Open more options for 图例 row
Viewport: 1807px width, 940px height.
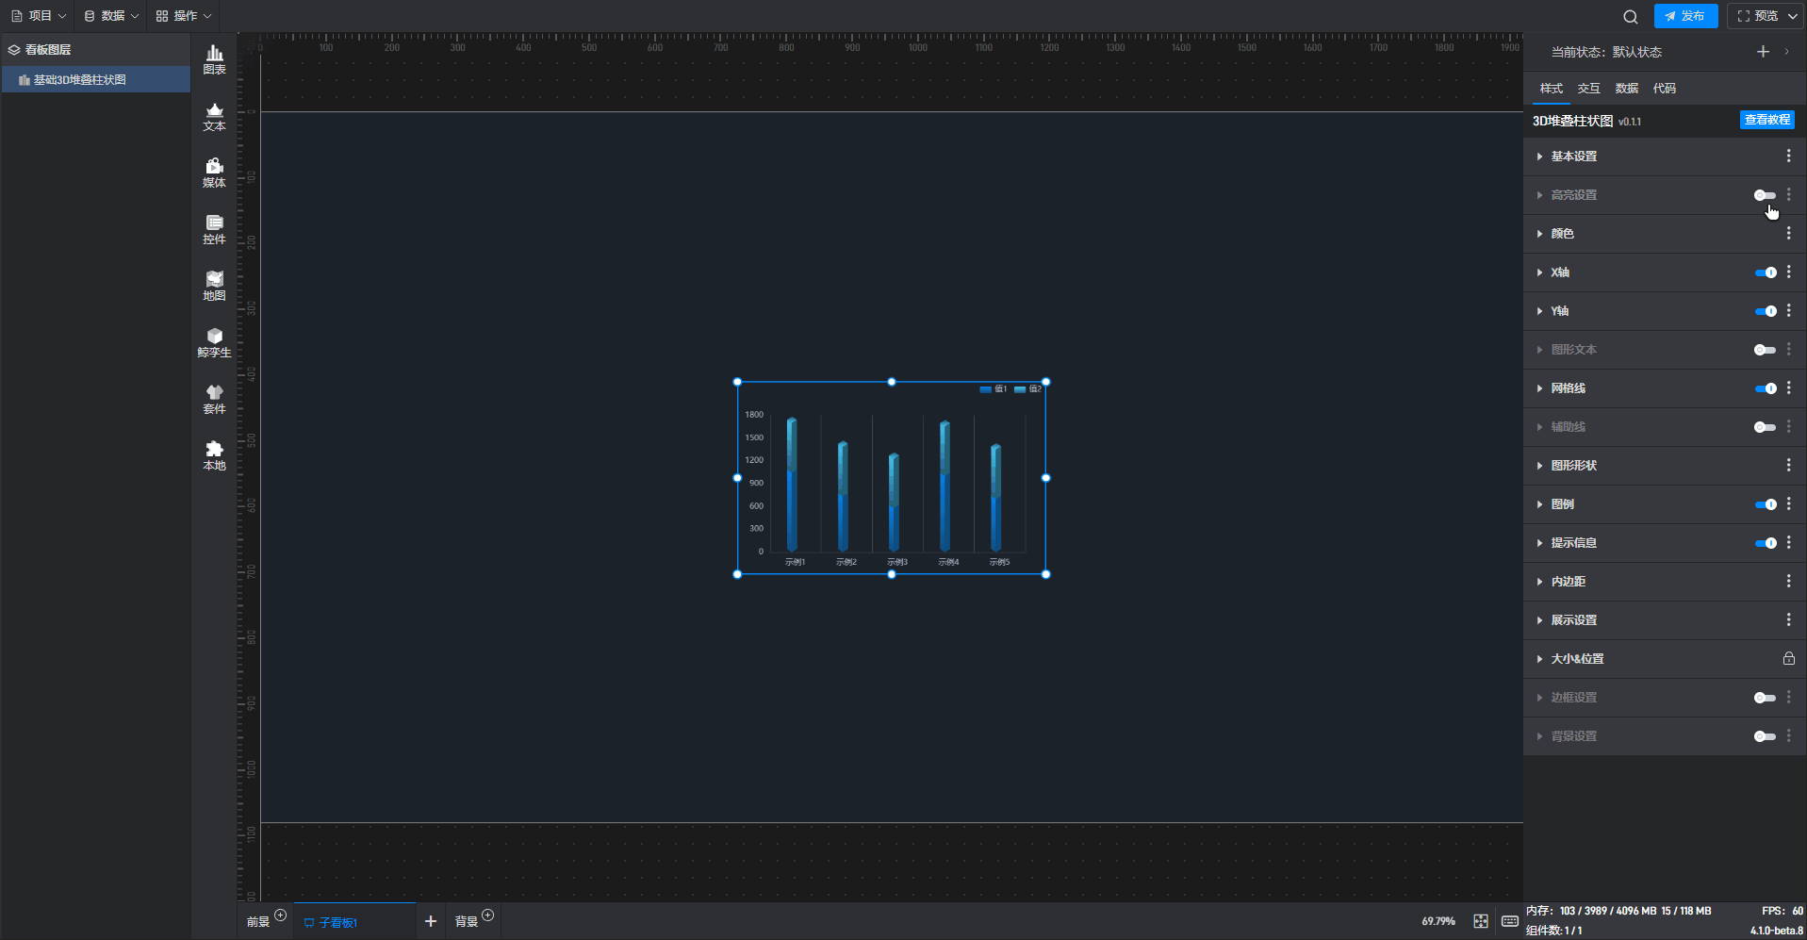point(1788,504)
